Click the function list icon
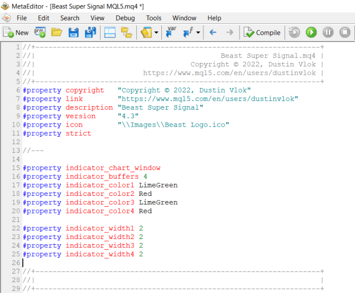The height and width of the screenshot is (293, 355). pos(189,32)
